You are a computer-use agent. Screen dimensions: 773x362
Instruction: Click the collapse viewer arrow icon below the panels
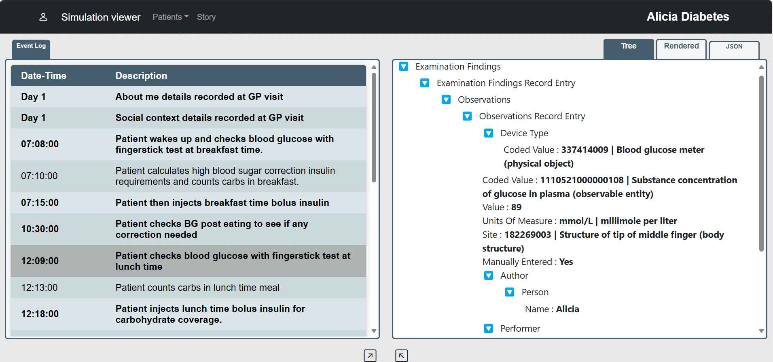click(401, 355)
